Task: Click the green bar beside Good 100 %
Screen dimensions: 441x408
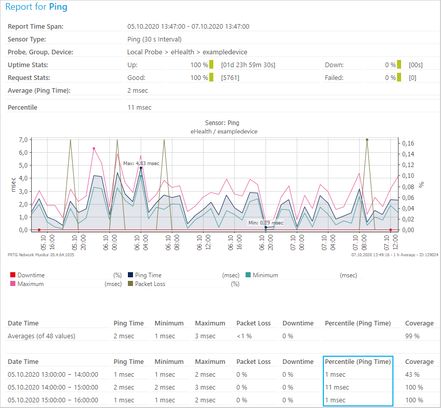Action: 211,78
